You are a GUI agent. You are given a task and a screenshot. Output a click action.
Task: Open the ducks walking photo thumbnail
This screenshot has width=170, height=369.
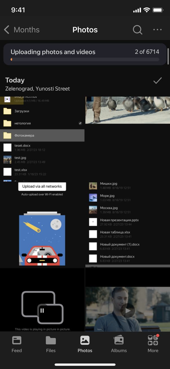tap(127, 110)
